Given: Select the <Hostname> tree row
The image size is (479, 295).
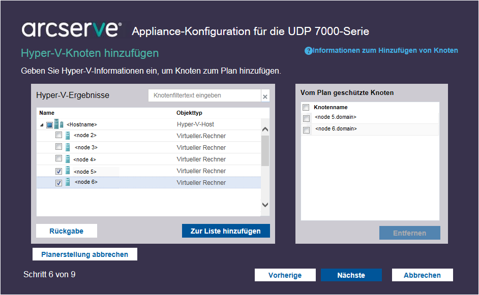Looking at the screenshot, I should point(149,124).
